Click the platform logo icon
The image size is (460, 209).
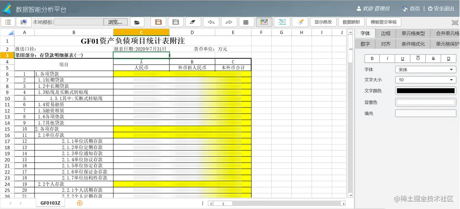(x=7, y=9)
